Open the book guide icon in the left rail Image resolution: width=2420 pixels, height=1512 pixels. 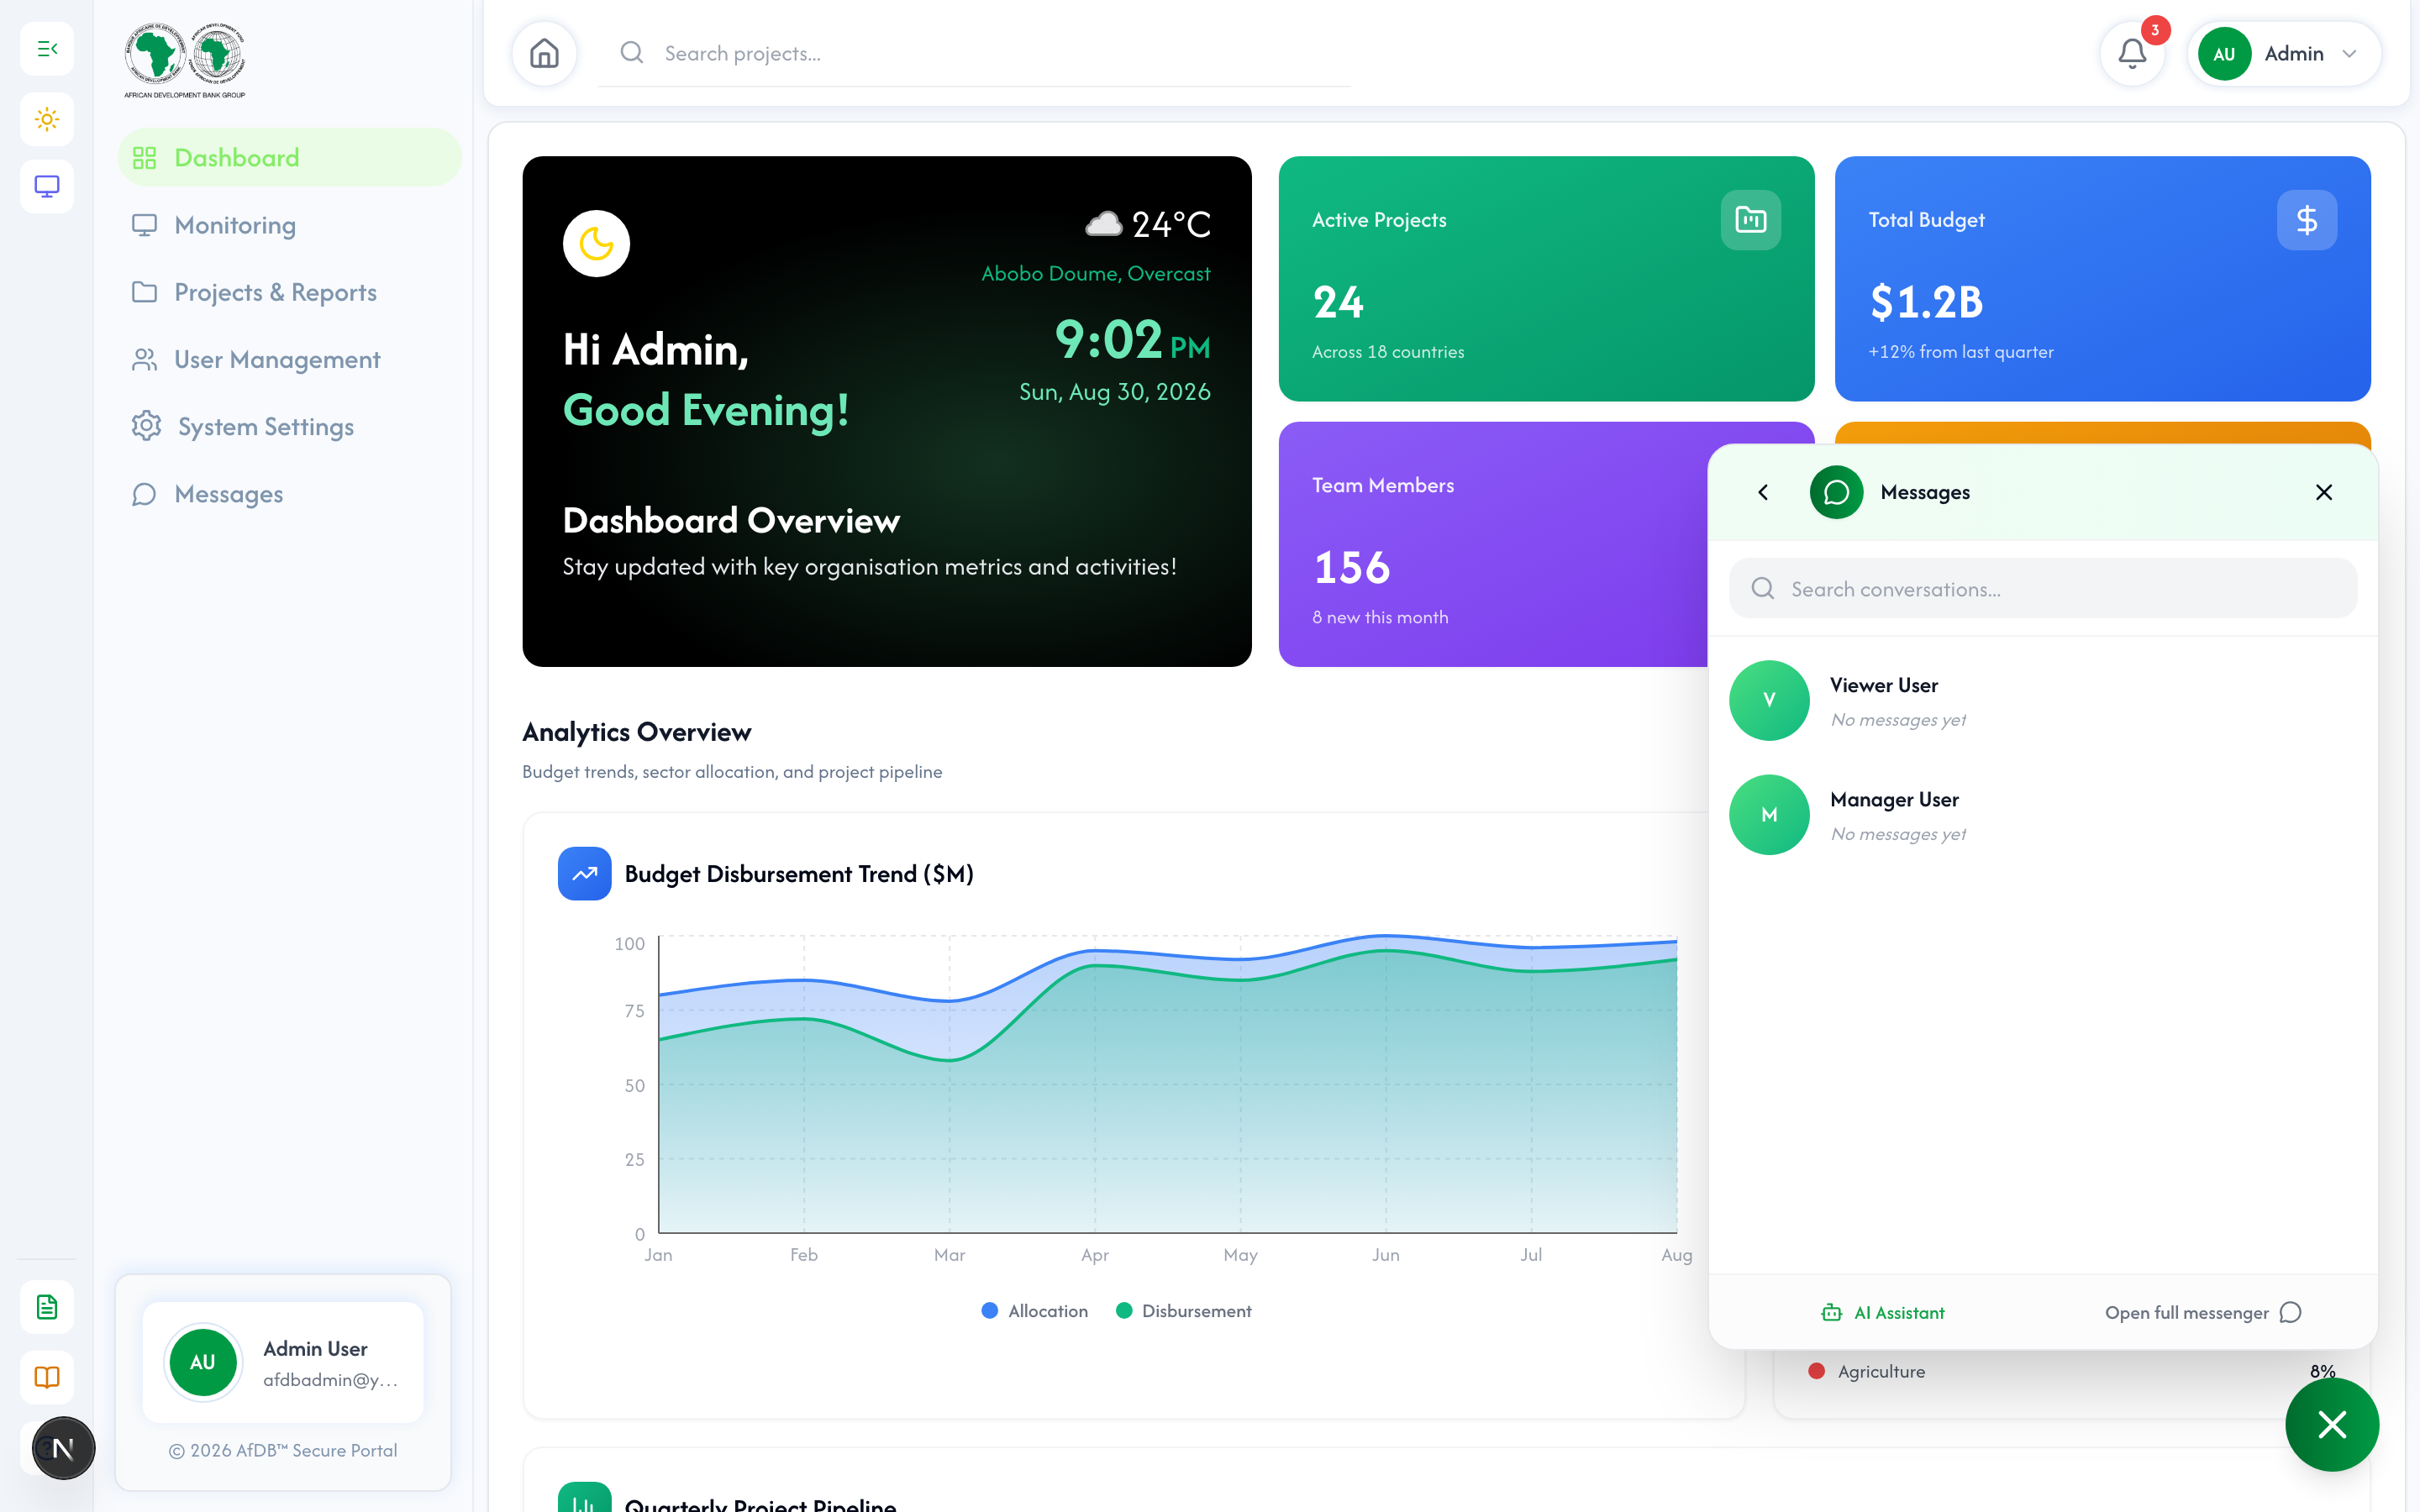coord(47,1377)
